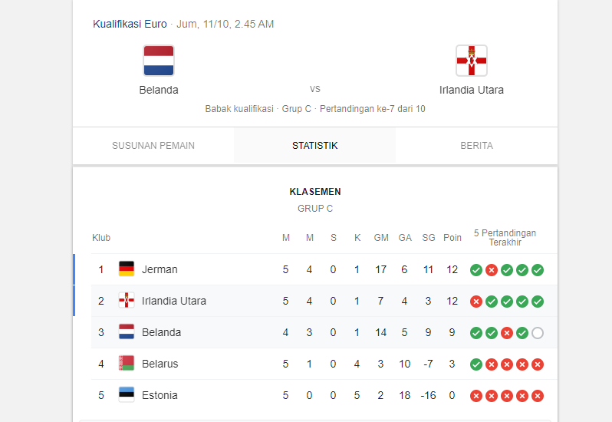Click the Poin column header
This screenshot has height=422, width=612.
point(452,238)
